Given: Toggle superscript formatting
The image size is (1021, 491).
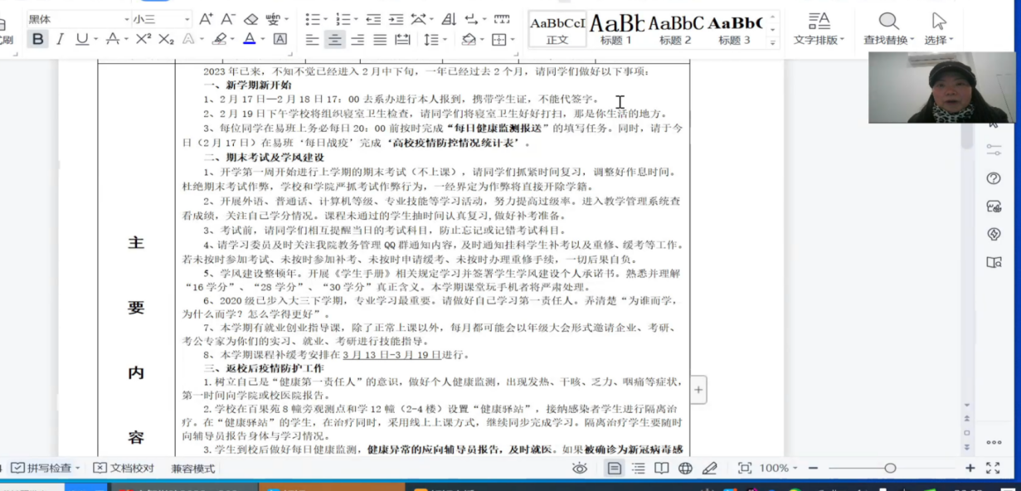Looking at the screenshot, I should point(143,39).
